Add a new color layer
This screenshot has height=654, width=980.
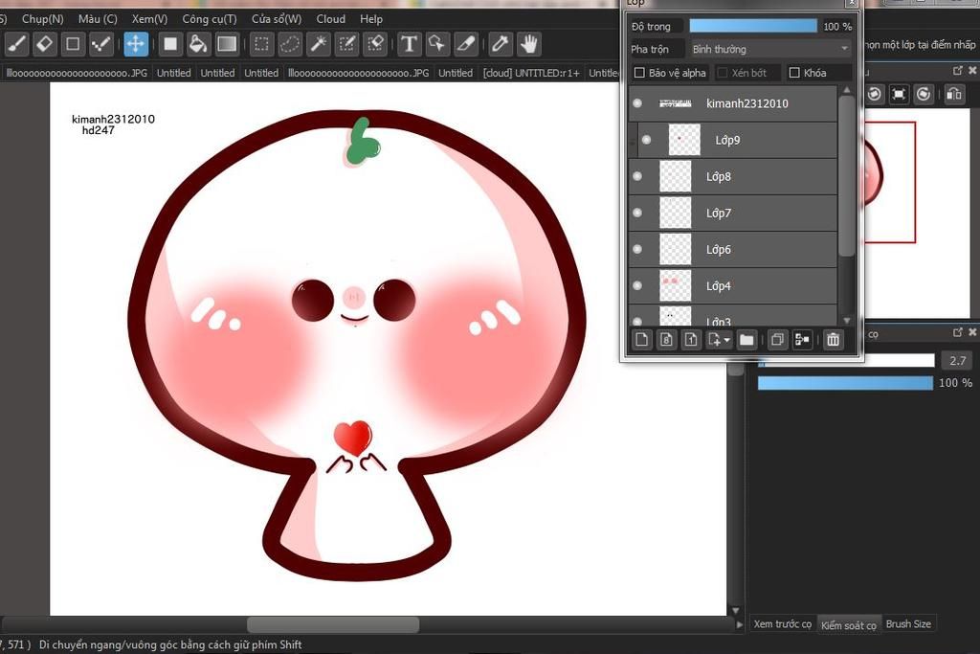pos(642,340)
